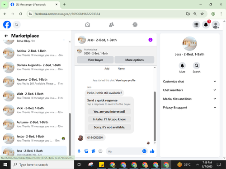226x169 pixels.
Task: Click the listing photo thumbnail in right panel
Action: coord(189,44)
